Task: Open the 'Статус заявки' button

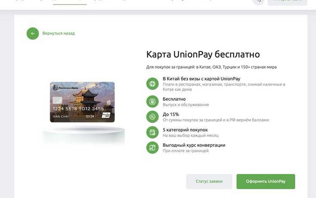Action: [x=209, y=181]
